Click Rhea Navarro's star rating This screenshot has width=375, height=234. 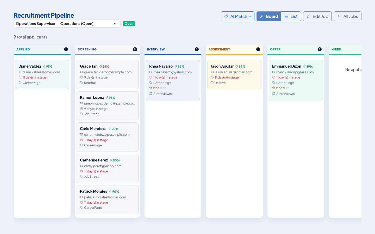coord(158,88)
